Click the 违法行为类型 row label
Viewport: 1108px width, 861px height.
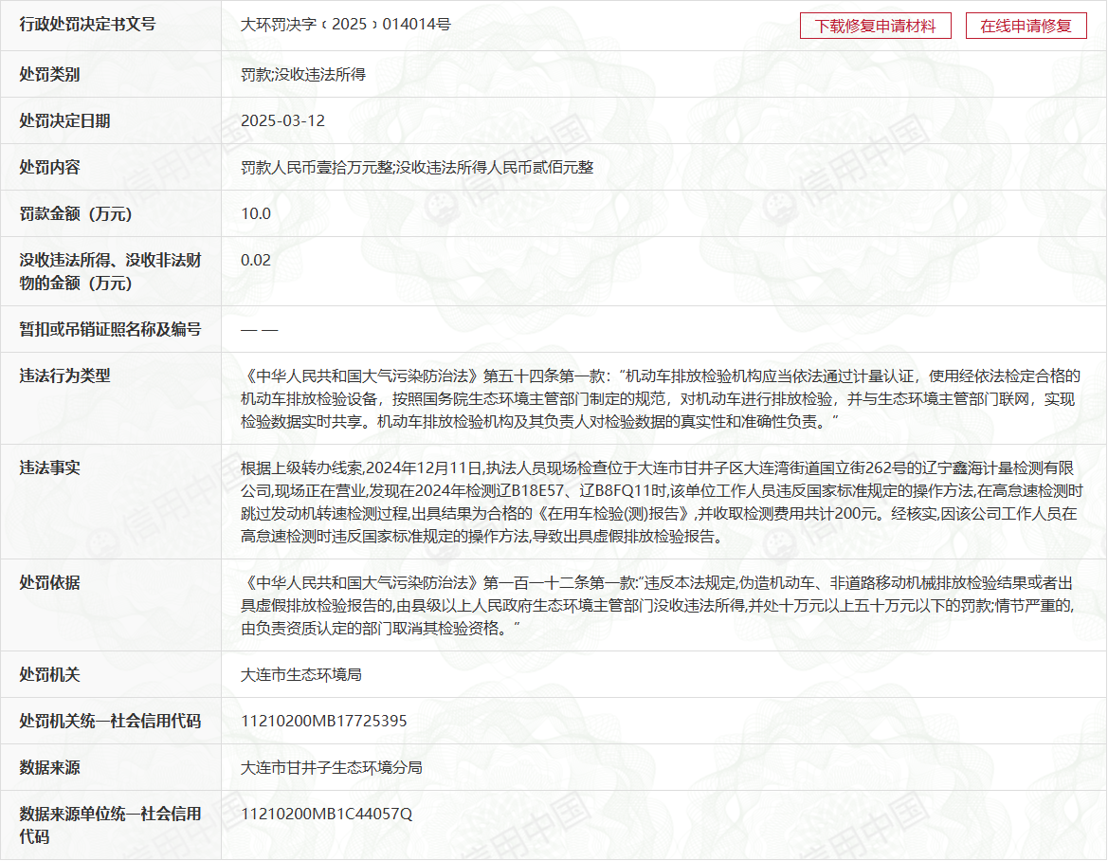click(65, 376)
